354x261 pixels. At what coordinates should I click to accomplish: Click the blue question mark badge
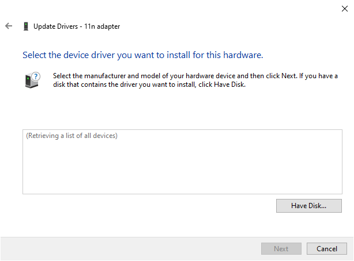coord(36,76)
